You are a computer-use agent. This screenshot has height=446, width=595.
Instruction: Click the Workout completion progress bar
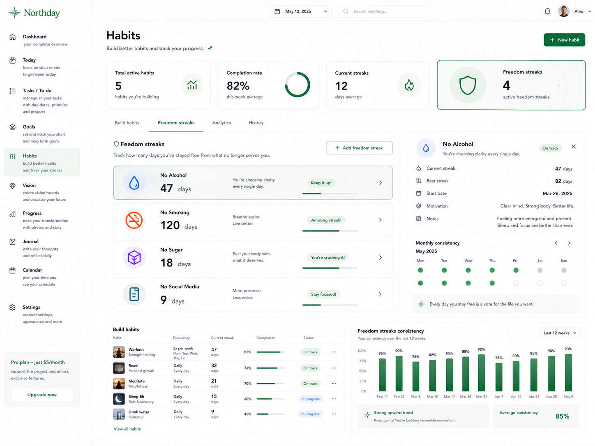tap(270, 352)
